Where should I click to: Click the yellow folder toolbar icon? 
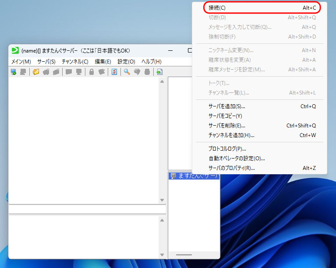click(36, 72)
